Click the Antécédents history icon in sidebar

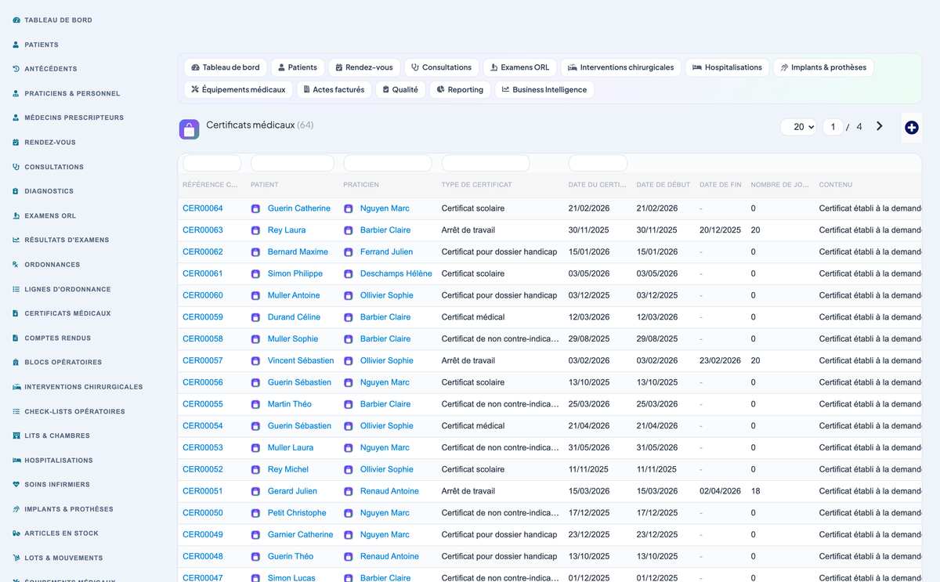(x=16, y=69)
